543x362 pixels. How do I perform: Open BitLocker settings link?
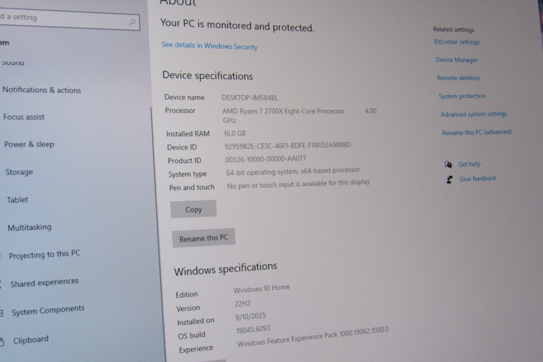point(457,42)
